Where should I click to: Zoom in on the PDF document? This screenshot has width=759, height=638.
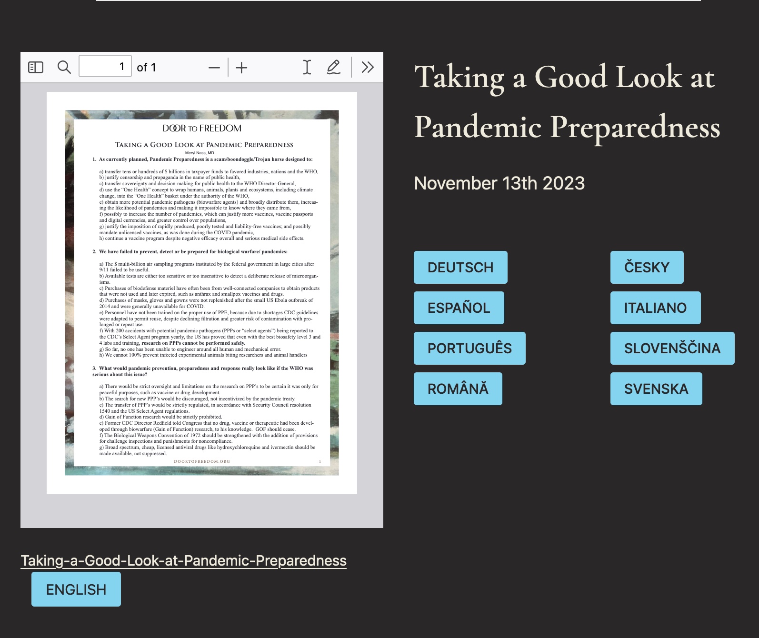tap(241, 68)
